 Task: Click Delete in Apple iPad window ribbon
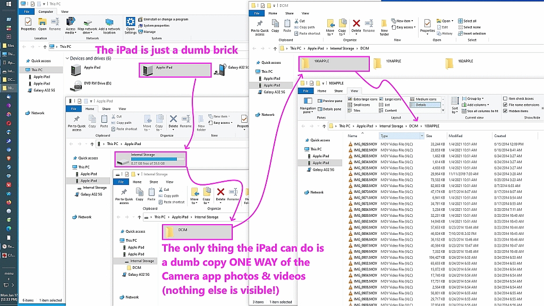pyautogui.click(x=173, y=122)
